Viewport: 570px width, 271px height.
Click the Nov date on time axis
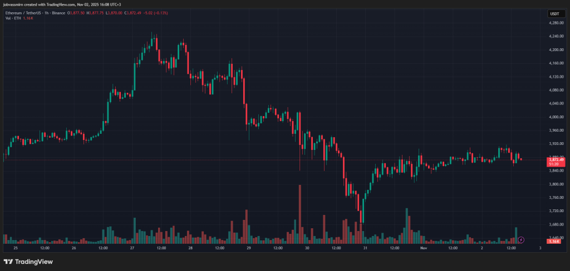point(423,248)
